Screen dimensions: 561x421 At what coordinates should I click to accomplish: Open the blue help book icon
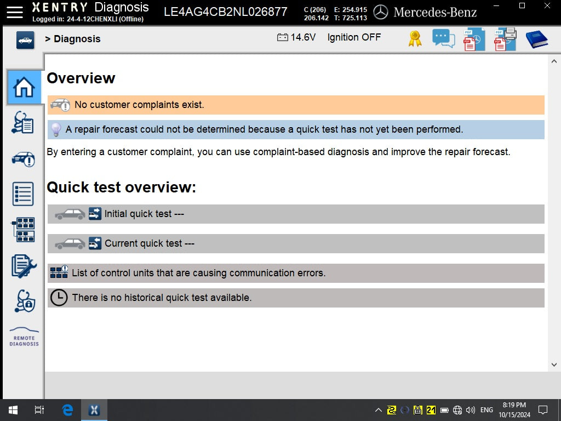(x=536, y=39)
